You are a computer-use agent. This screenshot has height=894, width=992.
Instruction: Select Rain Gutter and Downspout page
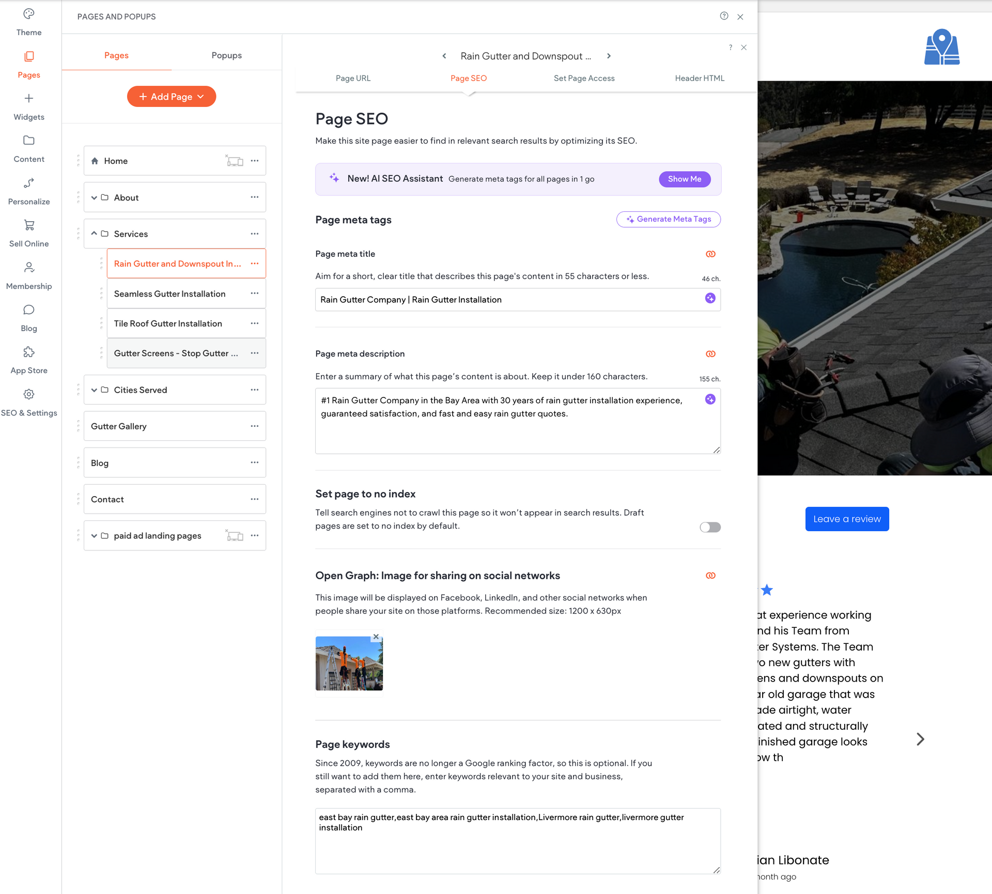click(187, 264)
